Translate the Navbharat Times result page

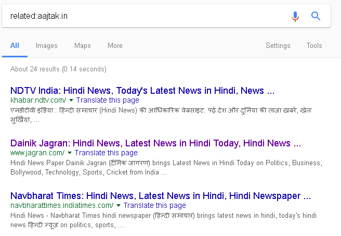(154, 206)
